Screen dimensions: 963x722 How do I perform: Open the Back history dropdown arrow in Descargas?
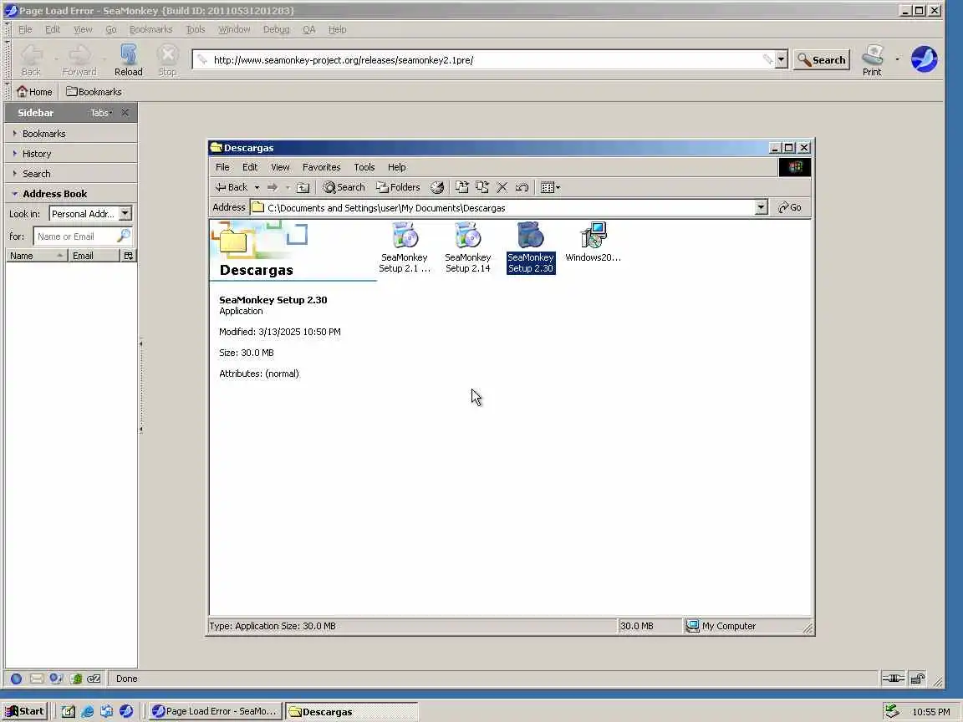pyautogui.click(x=257, y=187)
